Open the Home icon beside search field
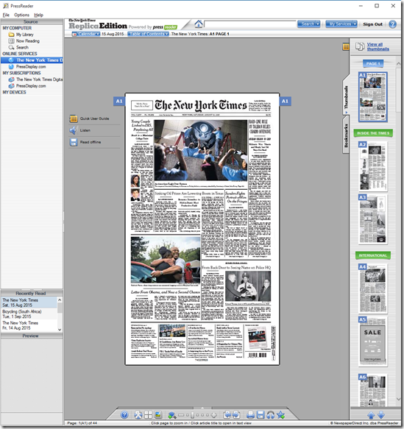This screenshot has height=429, width=404. click(199, 24)
